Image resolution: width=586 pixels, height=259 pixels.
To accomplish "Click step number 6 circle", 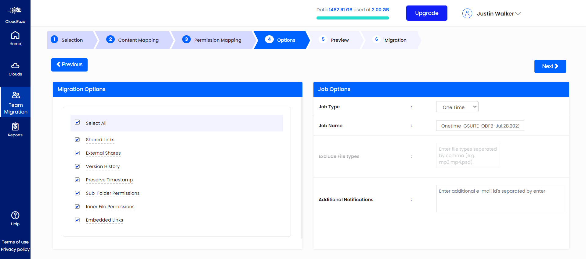I will click(377, 39).
